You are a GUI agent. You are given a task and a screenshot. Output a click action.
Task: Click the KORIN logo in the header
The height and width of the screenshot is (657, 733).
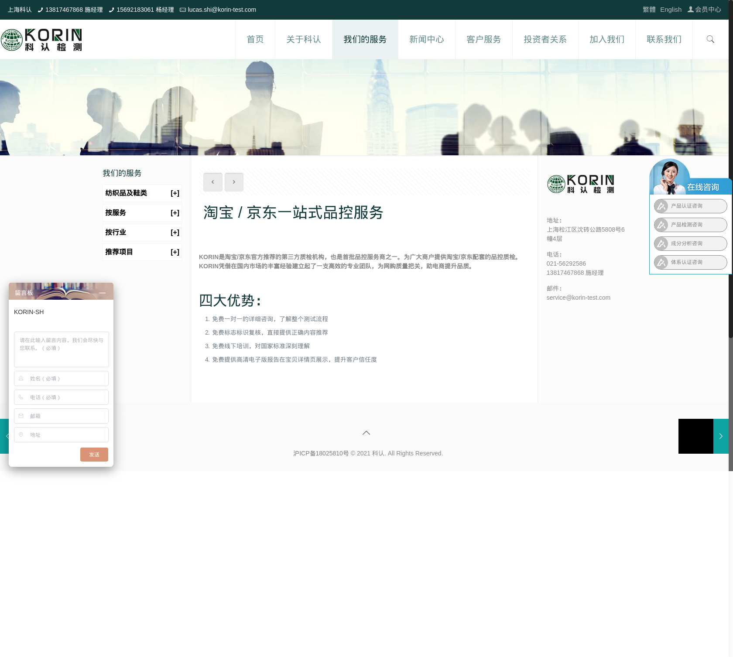tap(41, 40)
